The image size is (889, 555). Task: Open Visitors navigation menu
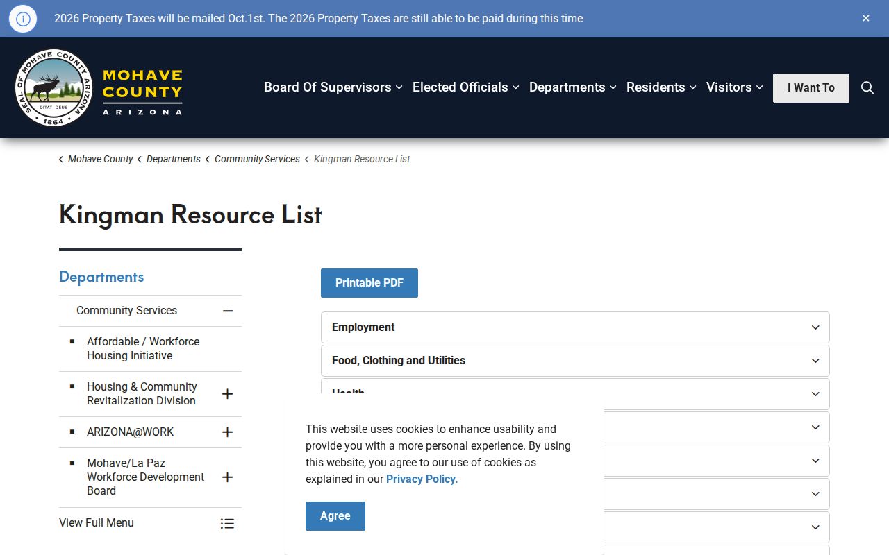pyautogui.click(x=735, y=87)
